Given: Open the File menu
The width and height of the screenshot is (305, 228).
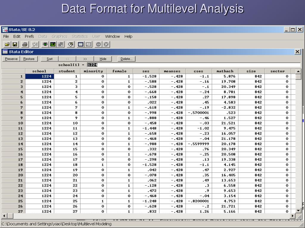Looking at the screenshot, I should point(6,37).
